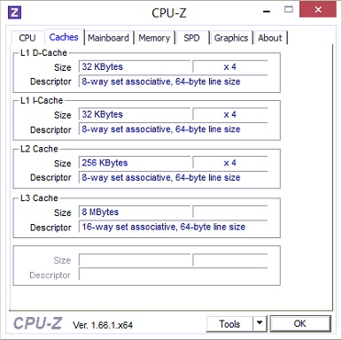Switch to the Mainboard tab
This screenshot has width=342, height=340.
point(109,38)
